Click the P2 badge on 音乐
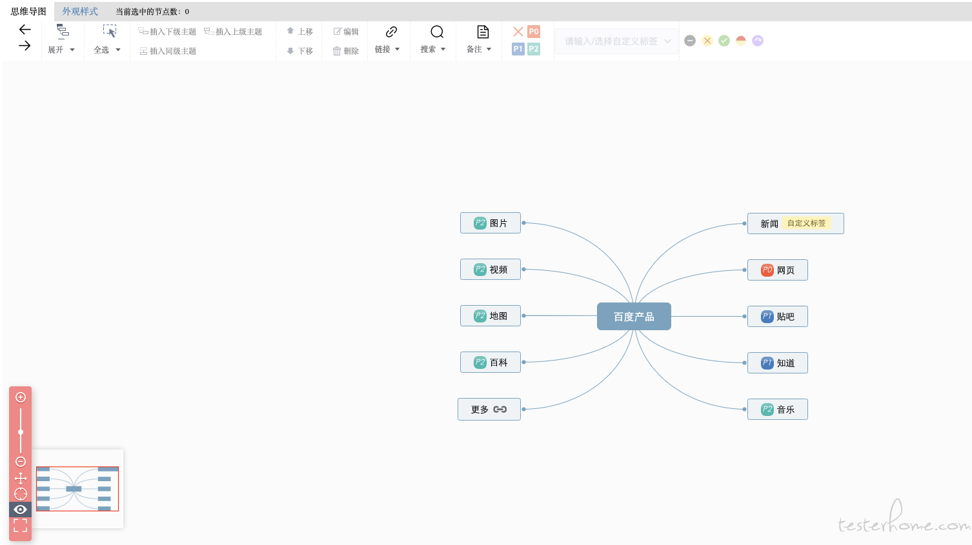 click(767, 410)
